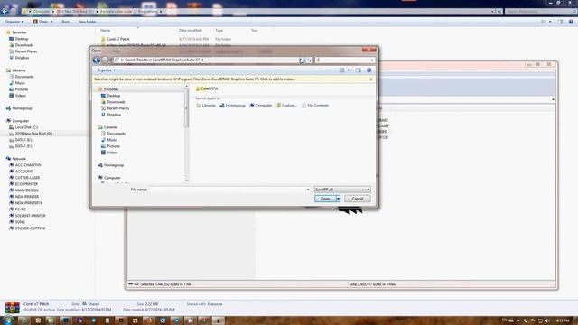Screen dimensions: 578x325
Task: Click the refresh button beside dialog address bar
Action: point(309,60)
